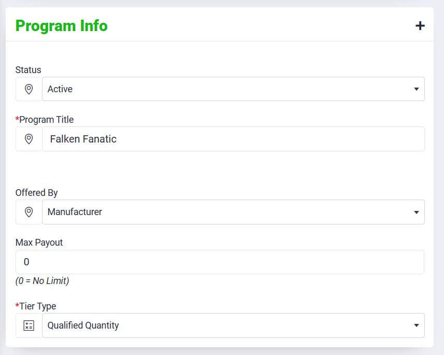
Task: Click the "(0 = No Limit)" hint text
Action: tap(42, 281)
